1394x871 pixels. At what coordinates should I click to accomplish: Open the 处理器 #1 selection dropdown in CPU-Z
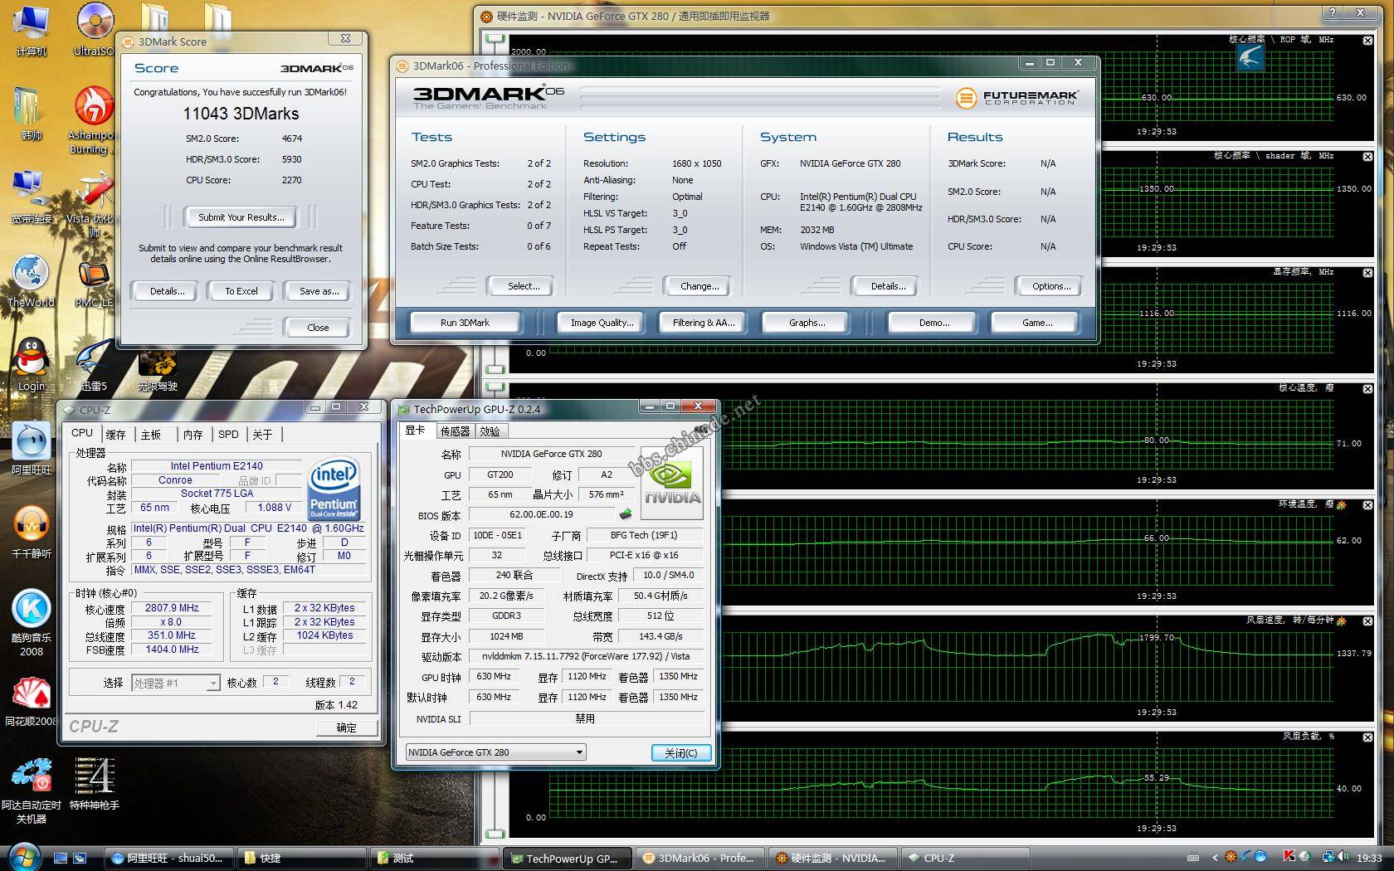(x=175, y=683)
